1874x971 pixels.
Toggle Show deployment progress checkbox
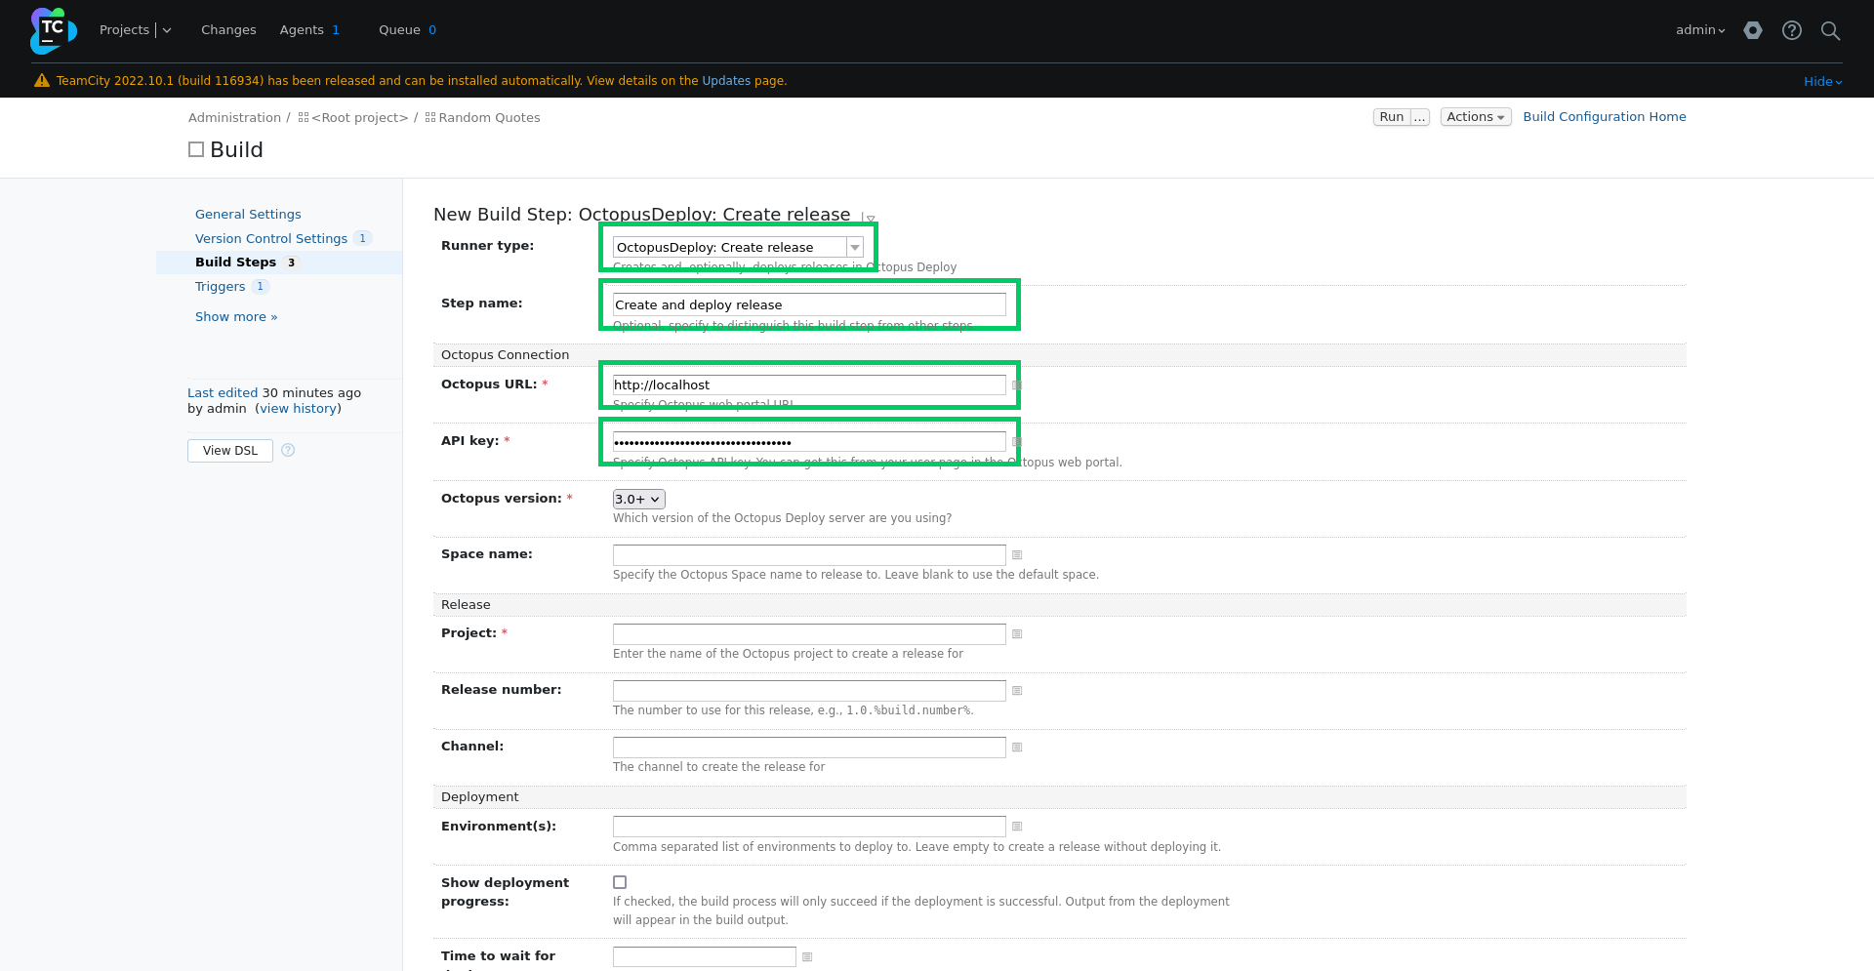click(x=620, y=882)
